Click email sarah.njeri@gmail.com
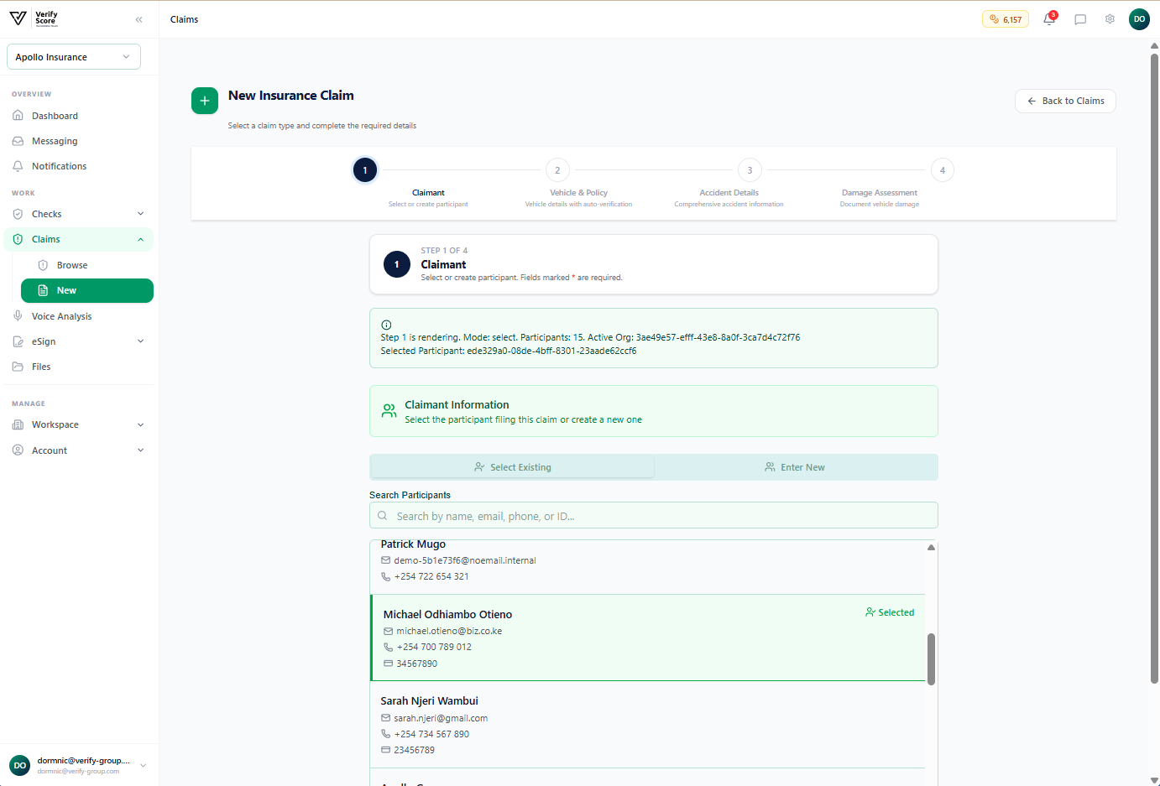 click(441, 718)
